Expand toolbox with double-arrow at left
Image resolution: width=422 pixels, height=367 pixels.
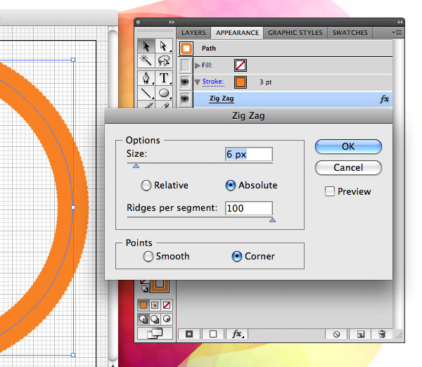click(172, 22)
